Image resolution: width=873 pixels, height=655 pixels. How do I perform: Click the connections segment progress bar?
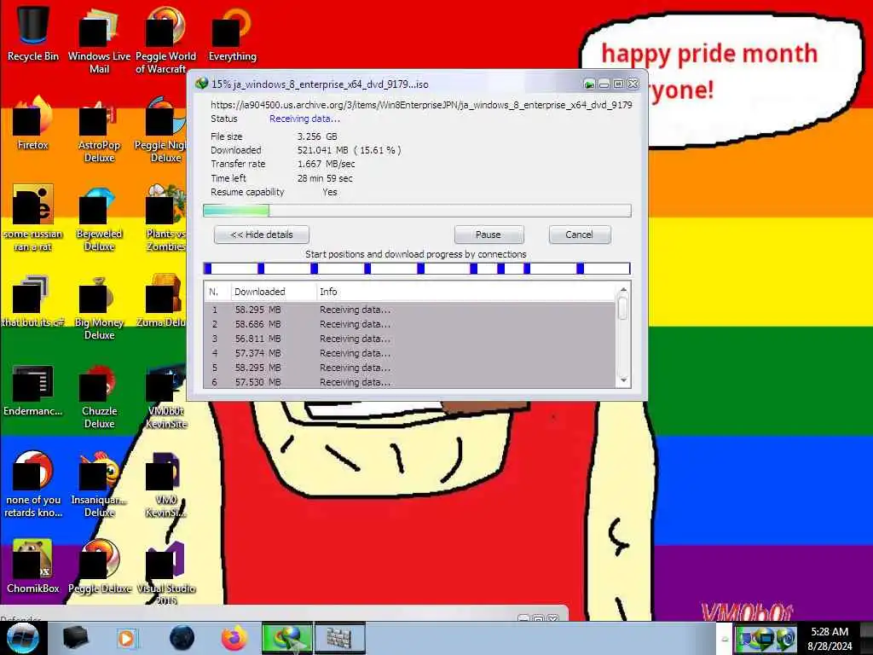(x=417, y=269)
